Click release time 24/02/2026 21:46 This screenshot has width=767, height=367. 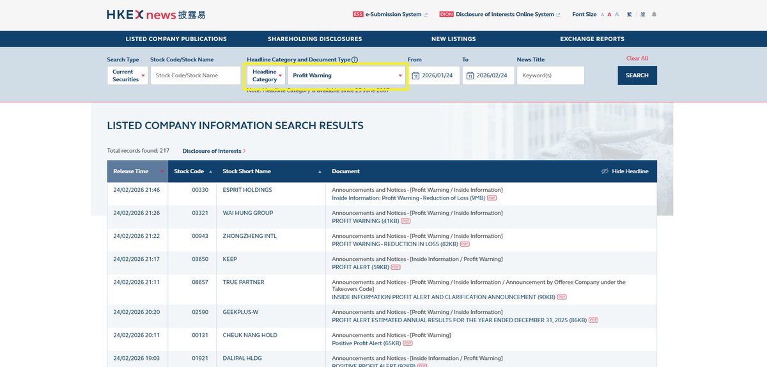[x=137, y=191]
